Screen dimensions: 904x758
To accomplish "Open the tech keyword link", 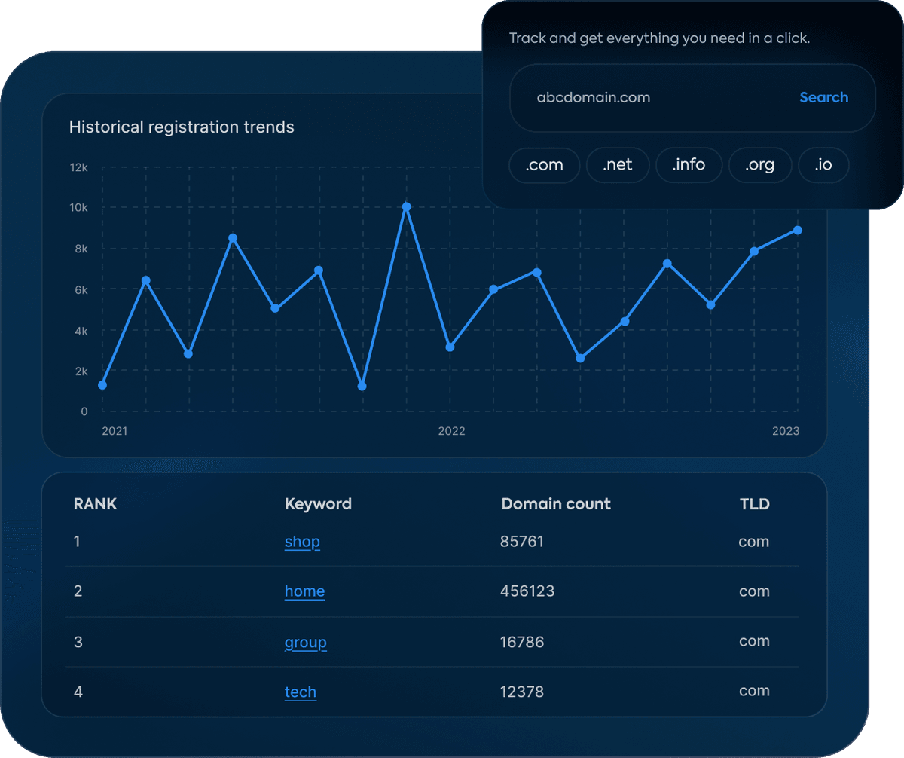I will pyautogui.click(x=301, y=692).
